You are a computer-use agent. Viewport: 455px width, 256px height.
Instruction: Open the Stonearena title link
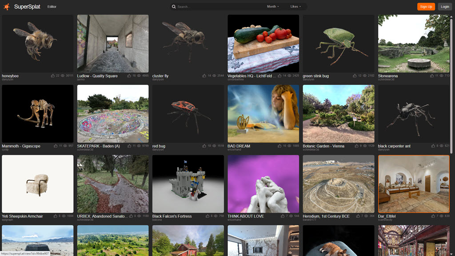coord(388,76)
